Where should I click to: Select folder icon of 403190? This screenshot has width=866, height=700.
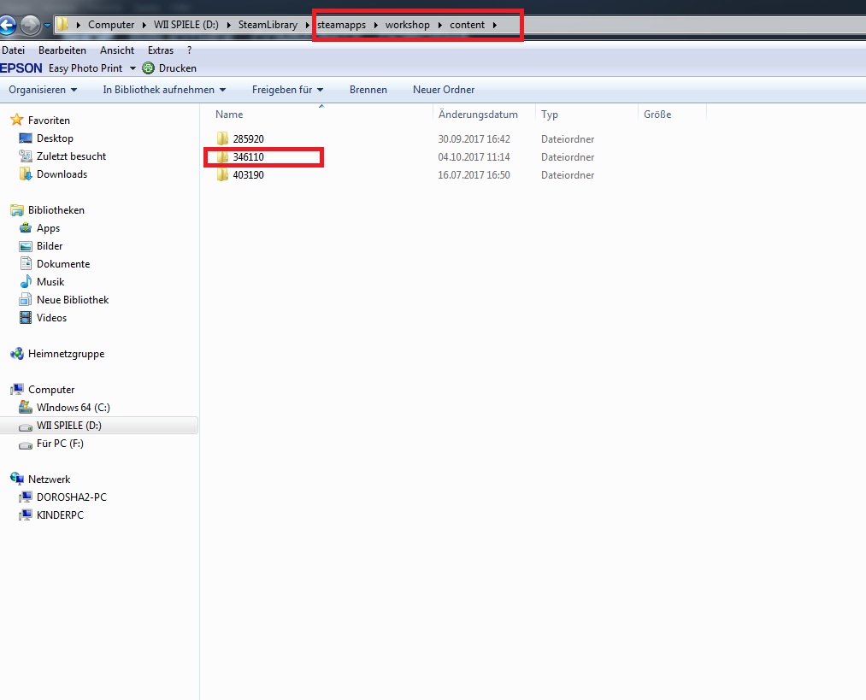click(222, 174)
